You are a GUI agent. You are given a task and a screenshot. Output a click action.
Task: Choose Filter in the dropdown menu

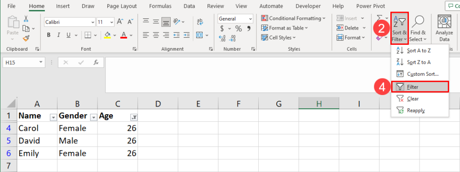point(420,87)
